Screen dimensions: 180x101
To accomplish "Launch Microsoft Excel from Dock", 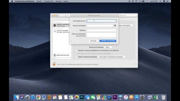I will 156,97.
